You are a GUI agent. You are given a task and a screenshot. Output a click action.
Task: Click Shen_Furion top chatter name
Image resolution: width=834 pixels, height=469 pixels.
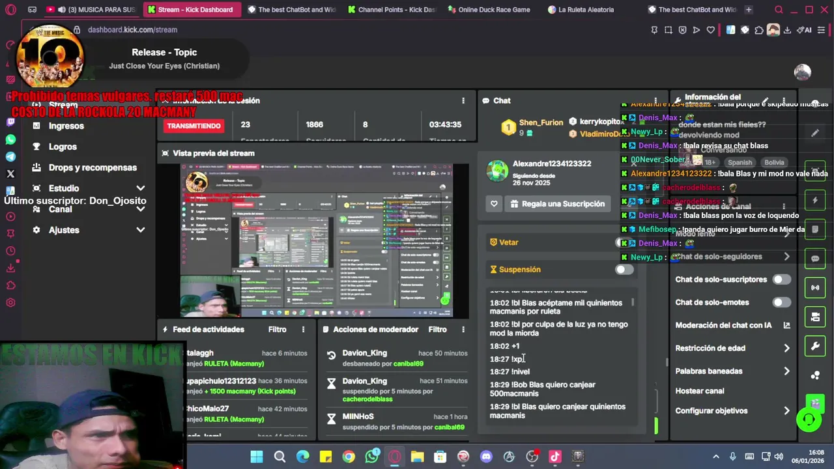541,122
